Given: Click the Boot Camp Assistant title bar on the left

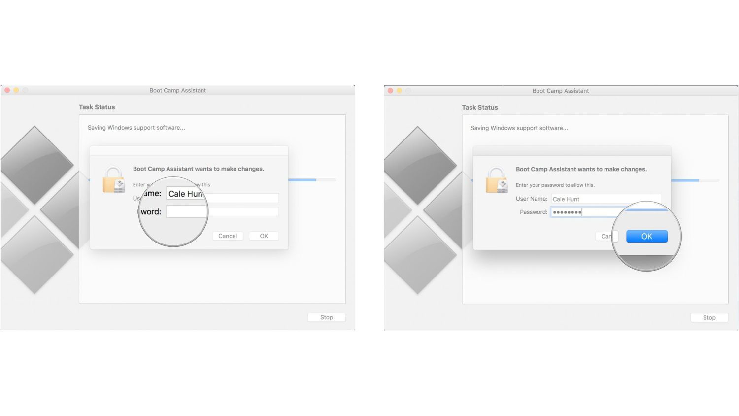Looking at the screenshot, I should 177,90.
